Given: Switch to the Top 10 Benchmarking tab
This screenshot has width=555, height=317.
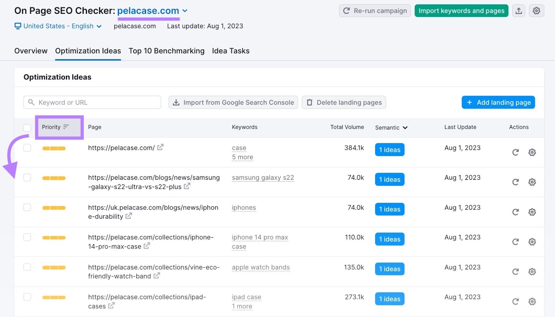Looking at the screenshot, I should [x=166, y=51].
